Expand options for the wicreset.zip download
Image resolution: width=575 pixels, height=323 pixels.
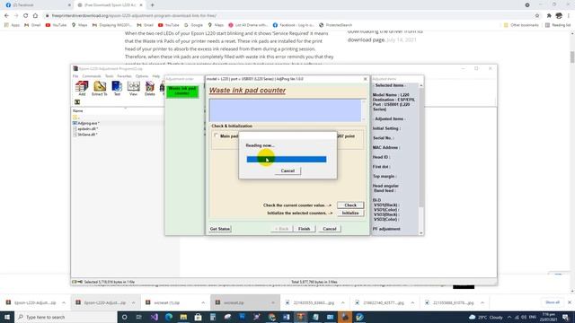pos(273,303)
